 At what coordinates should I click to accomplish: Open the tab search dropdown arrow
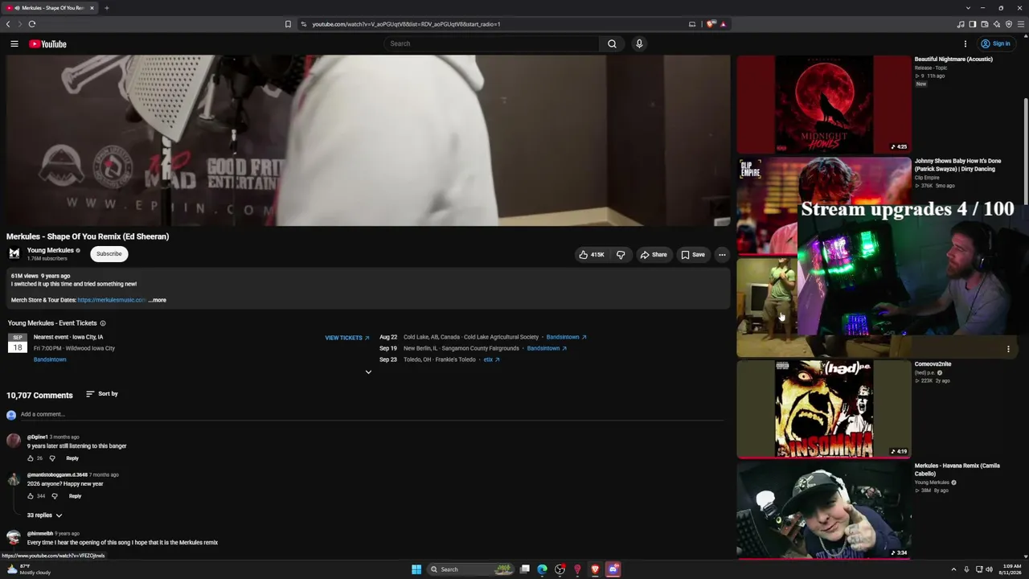tap(968, 8)
